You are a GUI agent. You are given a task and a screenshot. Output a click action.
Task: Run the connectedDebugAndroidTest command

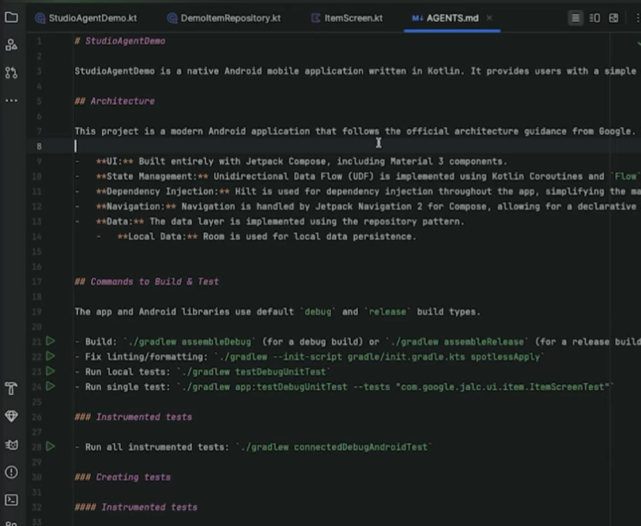tap(50, 445)
